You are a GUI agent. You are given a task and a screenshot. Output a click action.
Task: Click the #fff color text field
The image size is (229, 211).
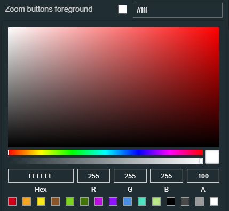point(178,10)
